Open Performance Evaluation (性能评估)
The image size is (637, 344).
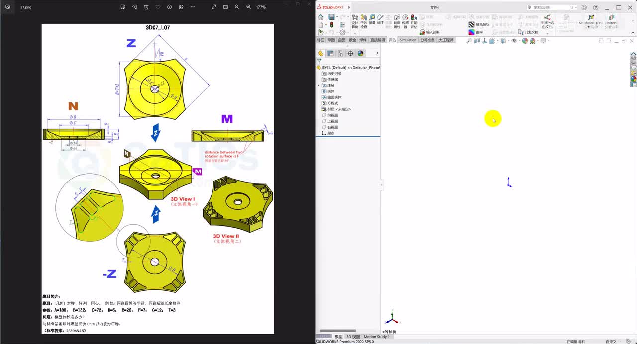pyautogui.click(x=414, y=21)
